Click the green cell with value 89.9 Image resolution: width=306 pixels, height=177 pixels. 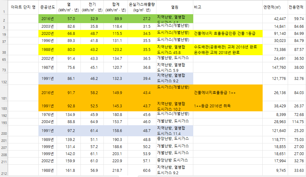[116, 19]
